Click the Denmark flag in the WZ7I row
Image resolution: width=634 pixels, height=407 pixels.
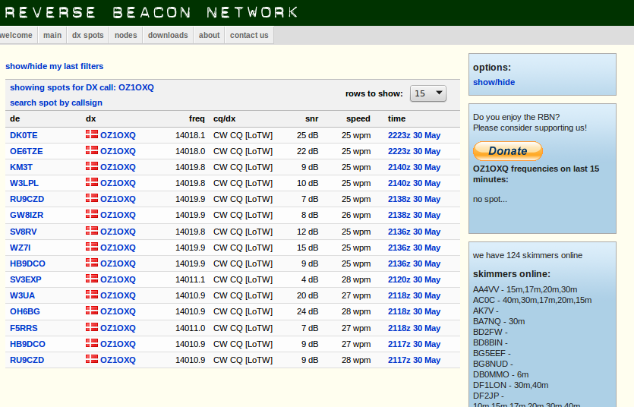(92, 247)
